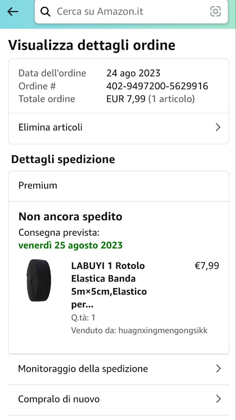Screen dimensions: 236x420
Task: Open the camera lens scan icon
Action: click(x=215, y=11)
